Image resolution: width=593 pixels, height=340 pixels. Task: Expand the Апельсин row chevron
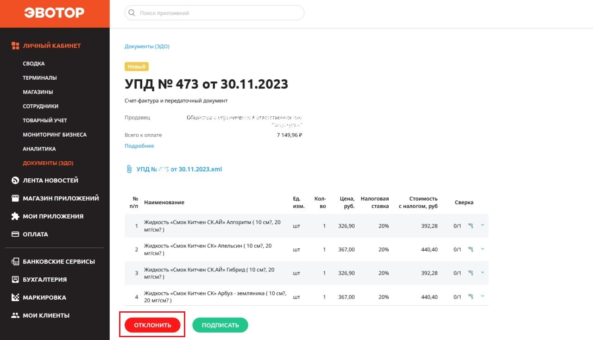tap(482, 249)
